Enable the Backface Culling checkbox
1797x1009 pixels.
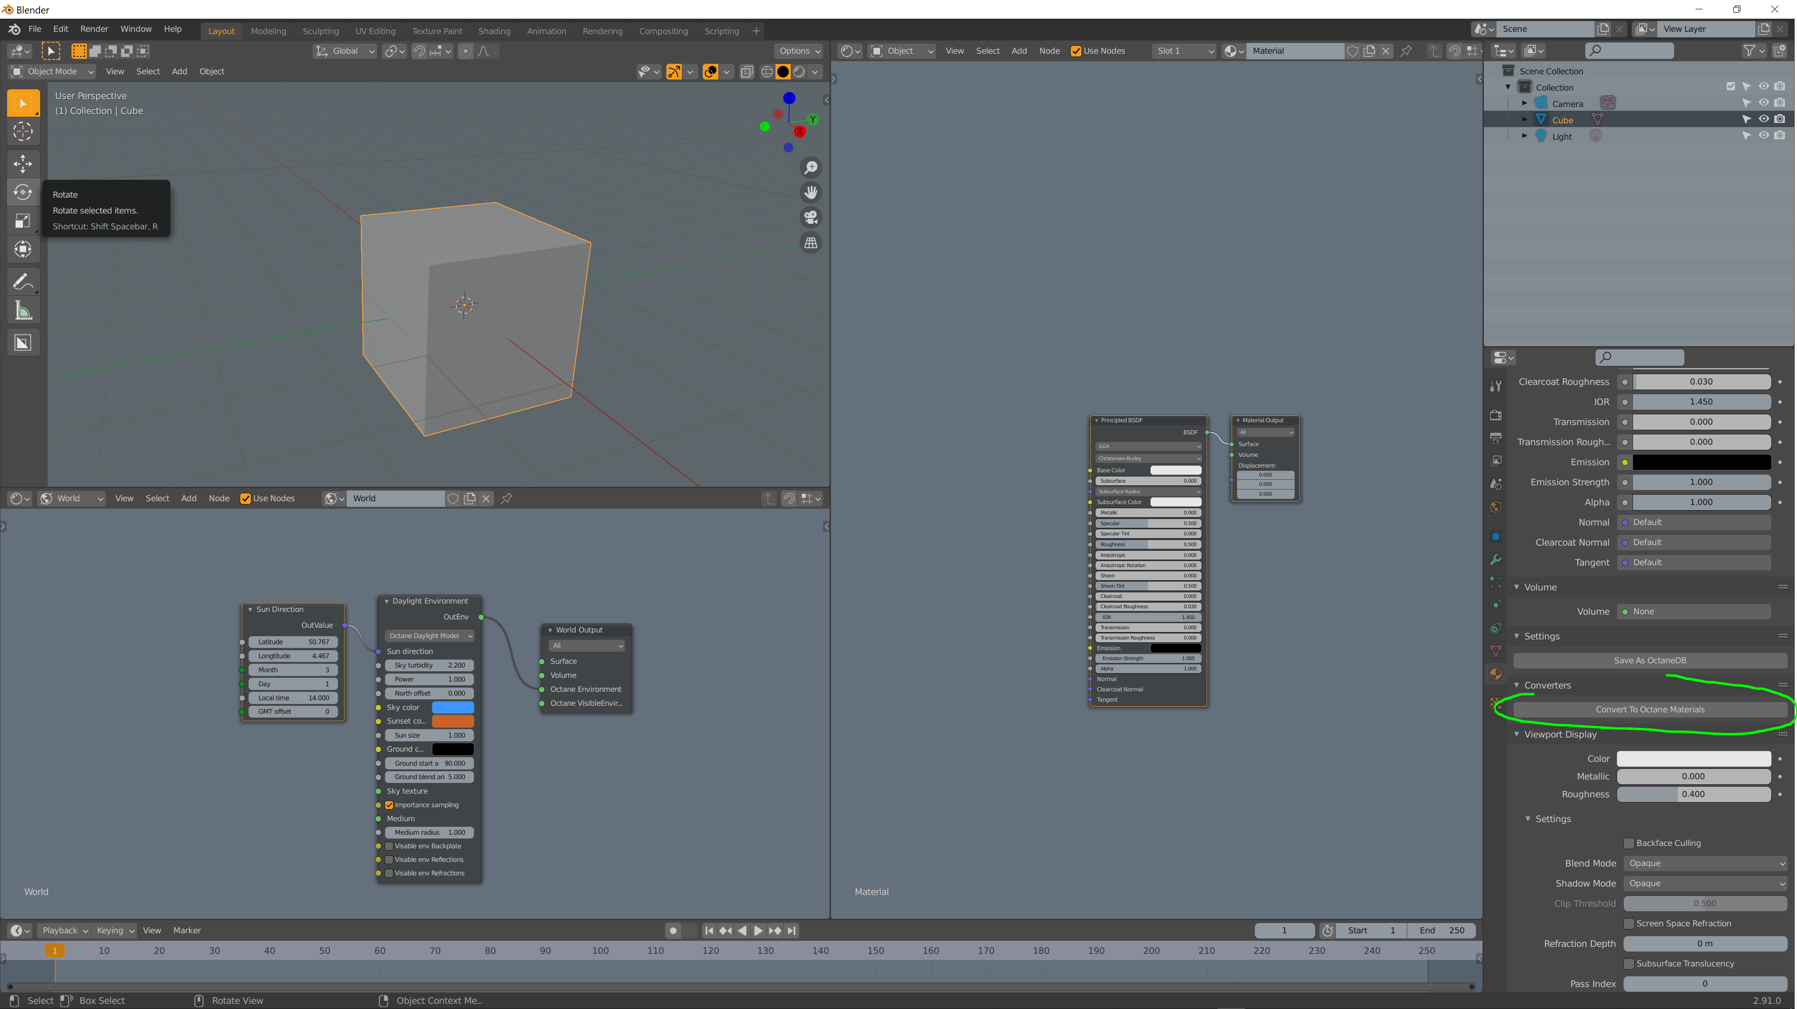tap(1629, 843)
